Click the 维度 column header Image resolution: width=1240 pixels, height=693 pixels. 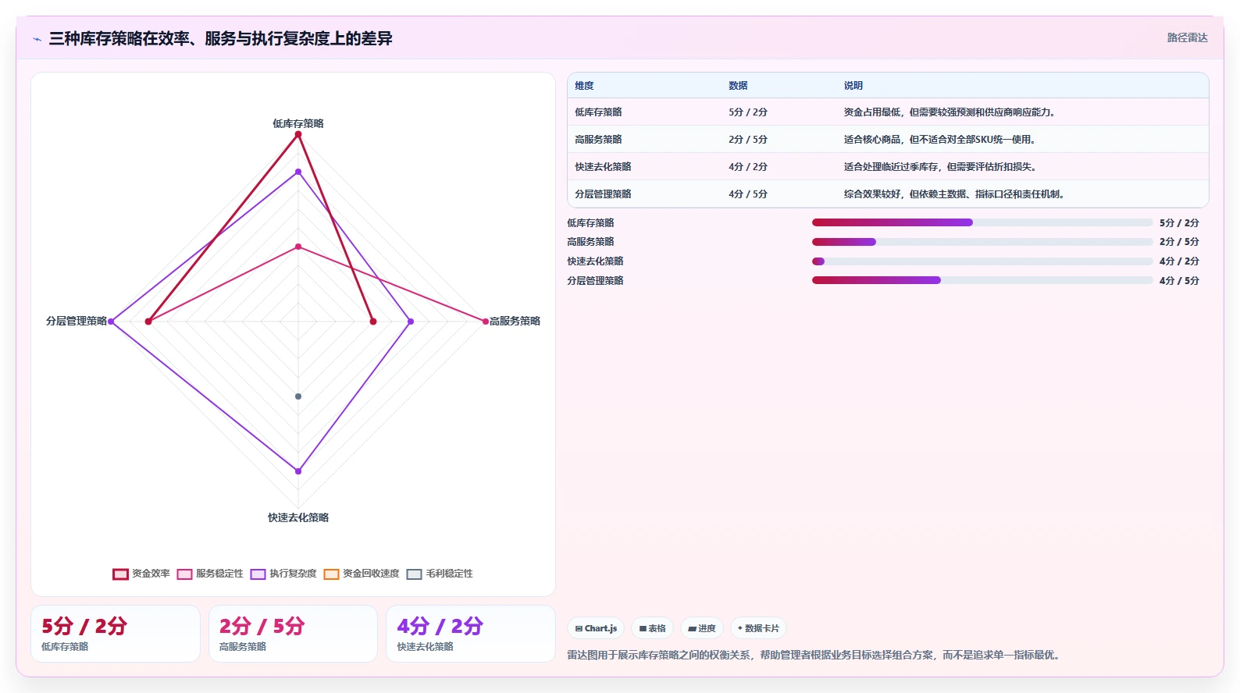[x=584, y=86]
